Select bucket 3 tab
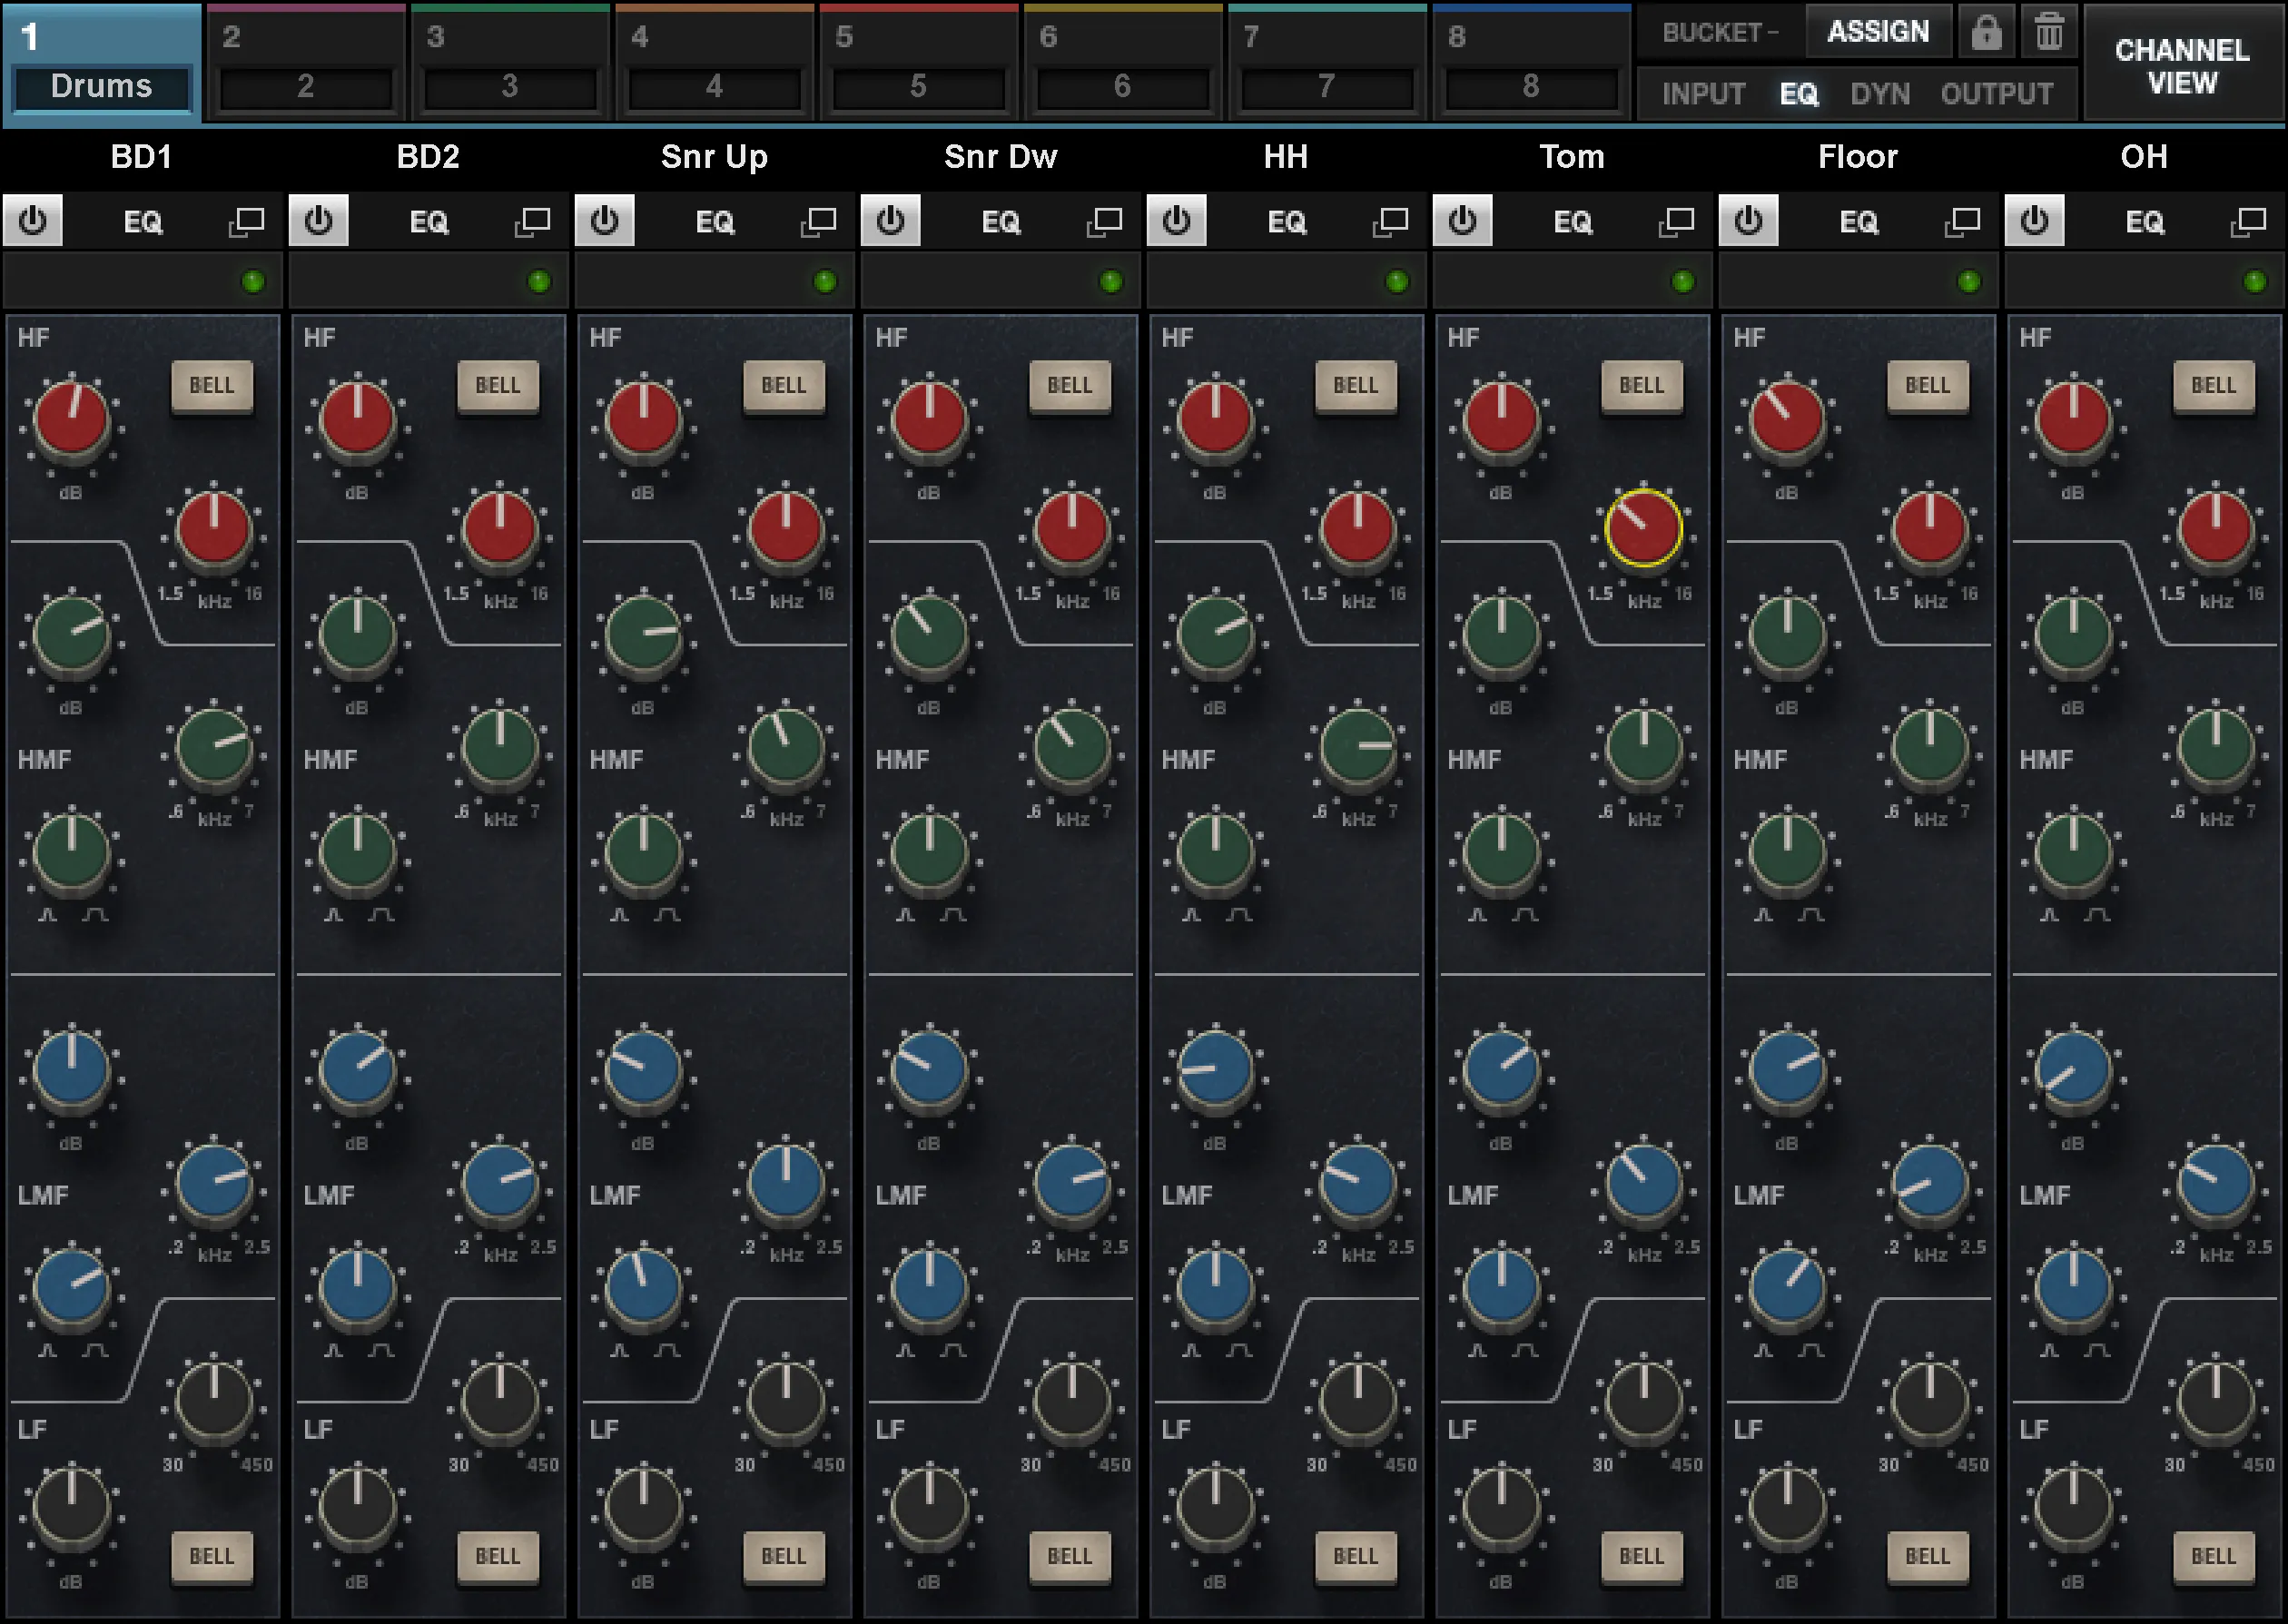Screen dimensions: 2288x1624 (510, 63)
